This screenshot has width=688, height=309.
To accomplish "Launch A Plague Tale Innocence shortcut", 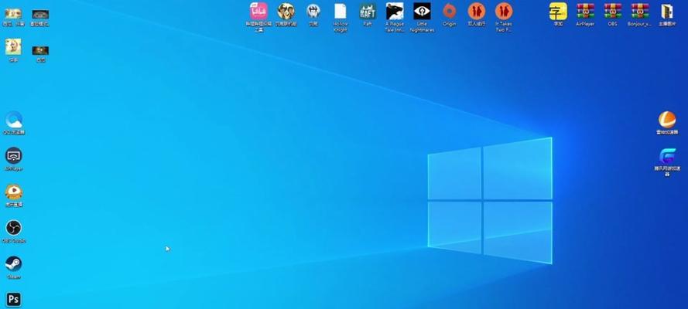I will [x=395, y=11].
